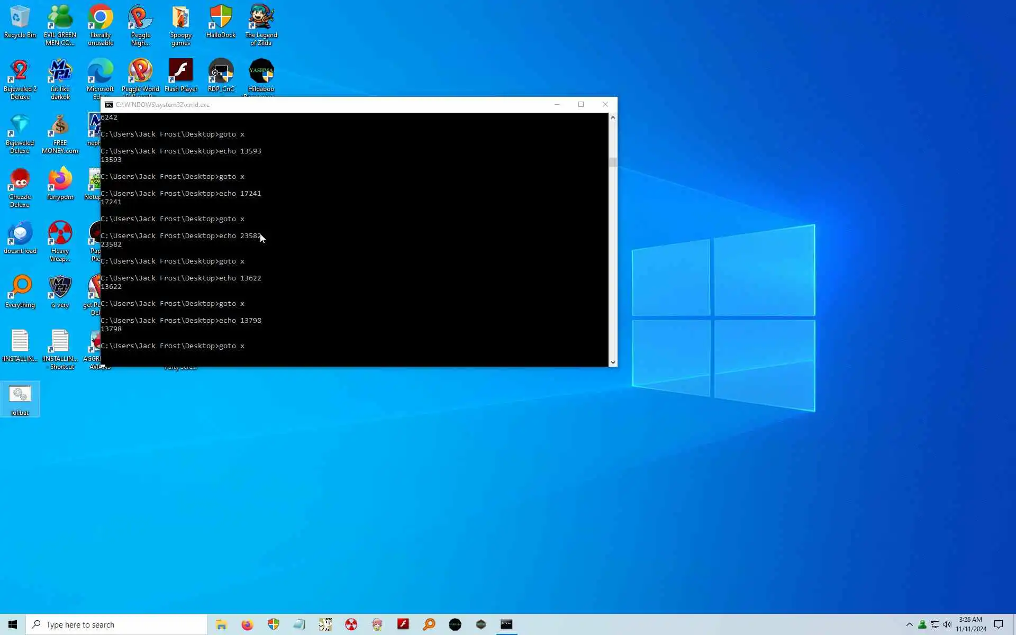Open the RDP_CnC desktop shortcut
The height and width of the screenshot is (635, 1016).
[x=221, y=75]
